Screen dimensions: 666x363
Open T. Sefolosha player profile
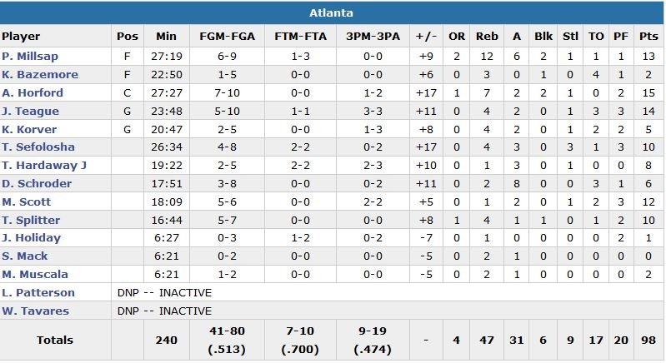click(x=38, y=147)
